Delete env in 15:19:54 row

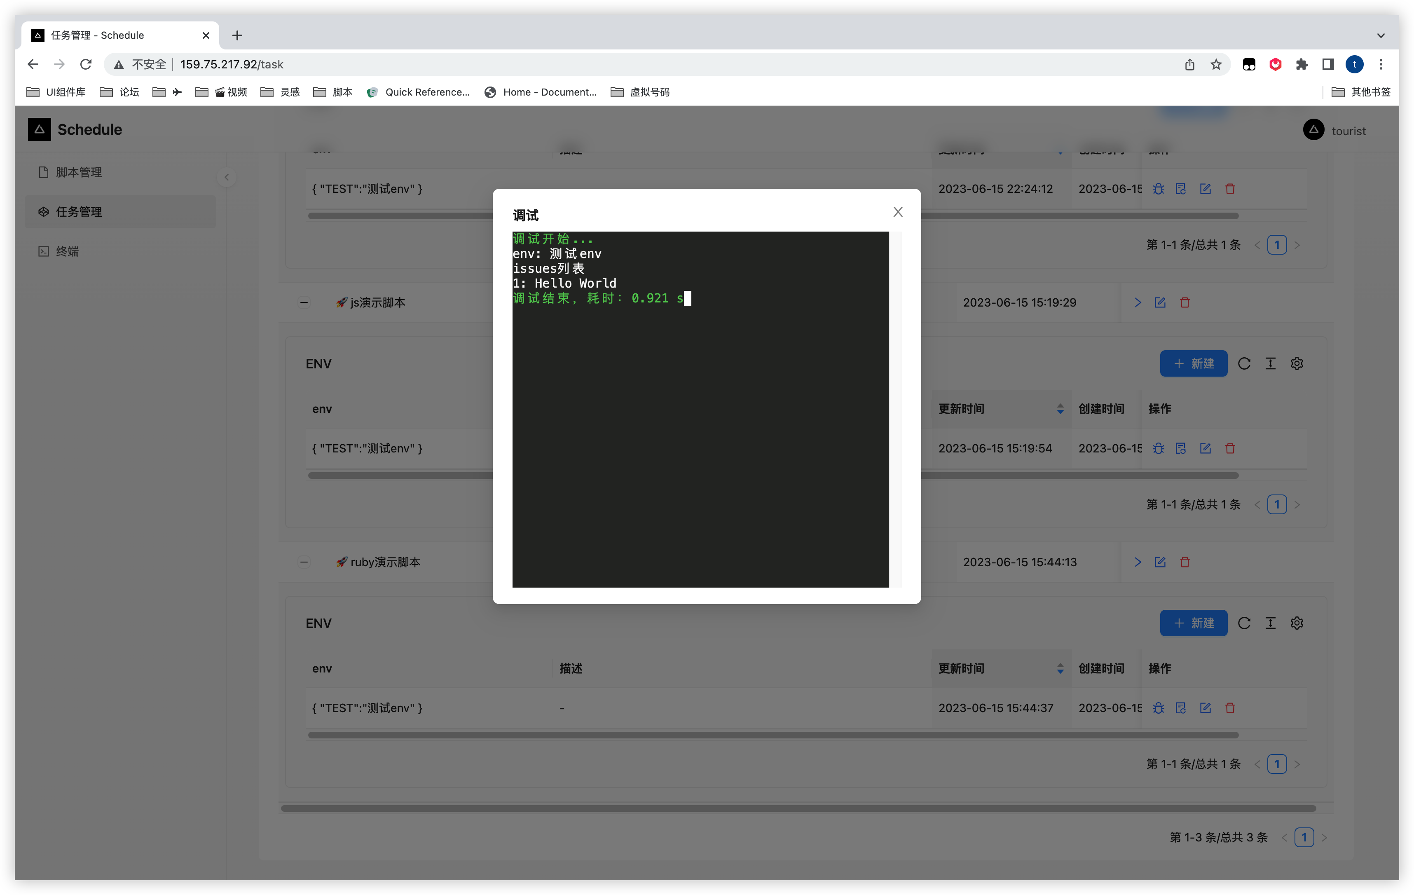click(1230, 449)
